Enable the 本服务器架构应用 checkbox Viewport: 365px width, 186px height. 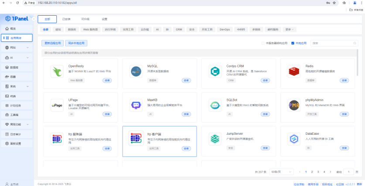[x=263, y=43]
